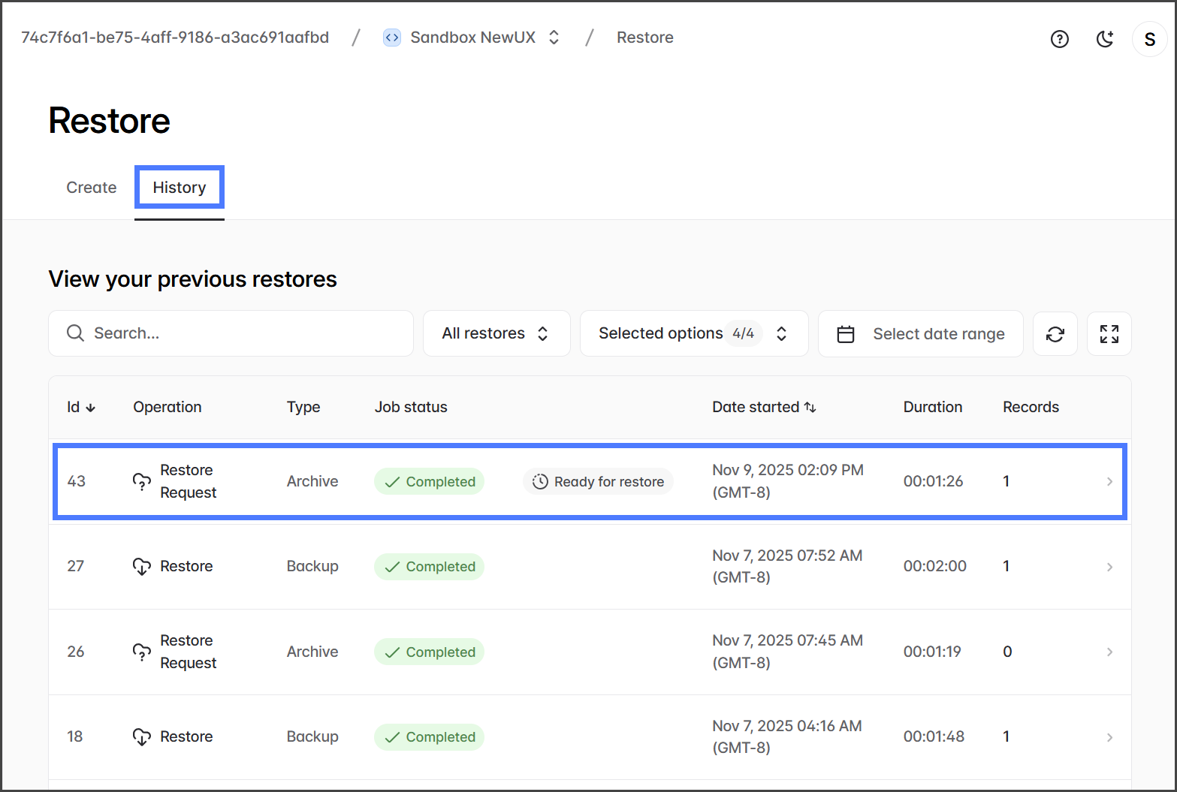Expand table to fullscreen view
This screenshot has height=792, width=1177.
click(1109, 334)
